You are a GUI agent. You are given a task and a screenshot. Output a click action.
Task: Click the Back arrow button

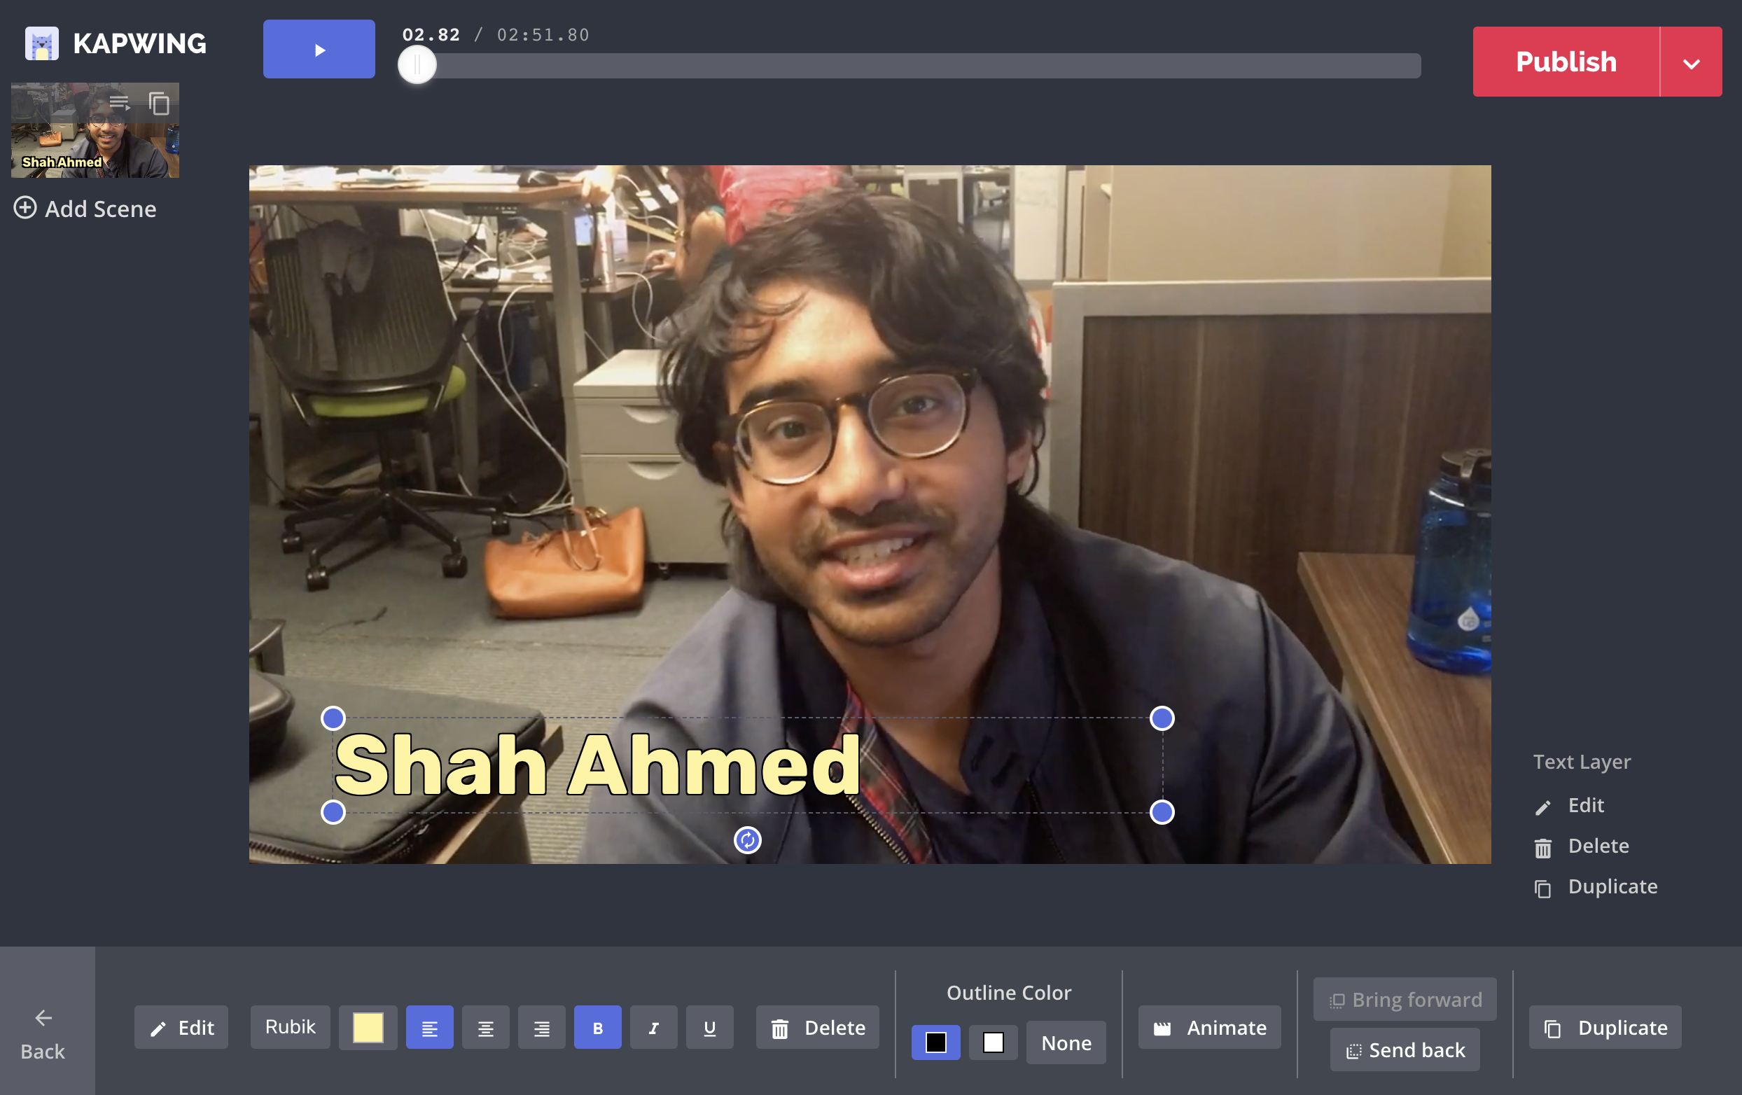43,1033
